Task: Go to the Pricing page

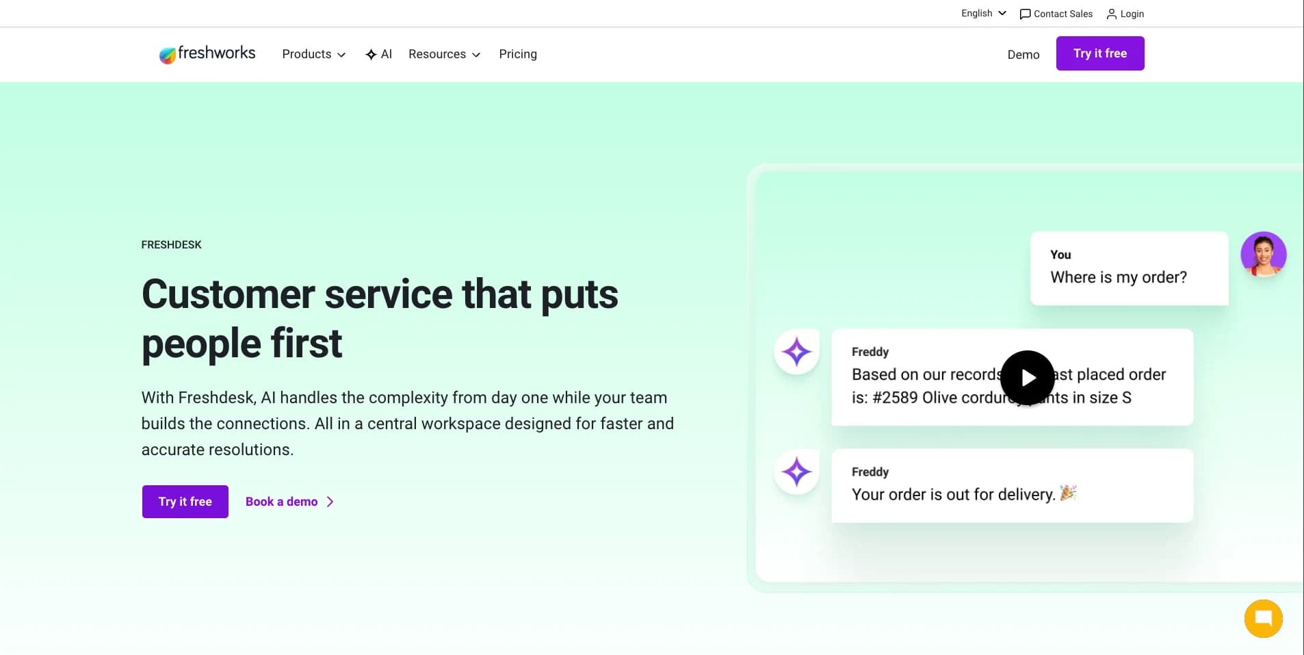Action: coord(518,54)
